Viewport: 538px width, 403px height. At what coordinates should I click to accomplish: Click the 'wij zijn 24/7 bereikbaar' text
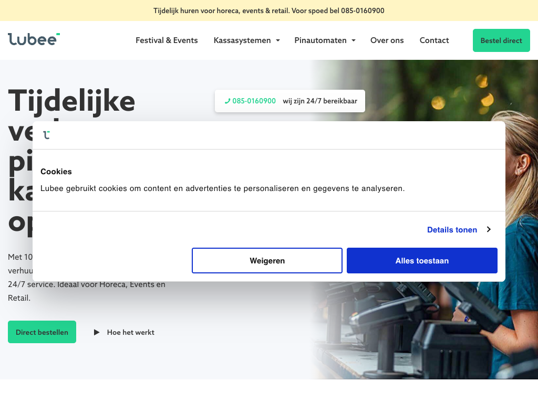click(x=320, y=101)
